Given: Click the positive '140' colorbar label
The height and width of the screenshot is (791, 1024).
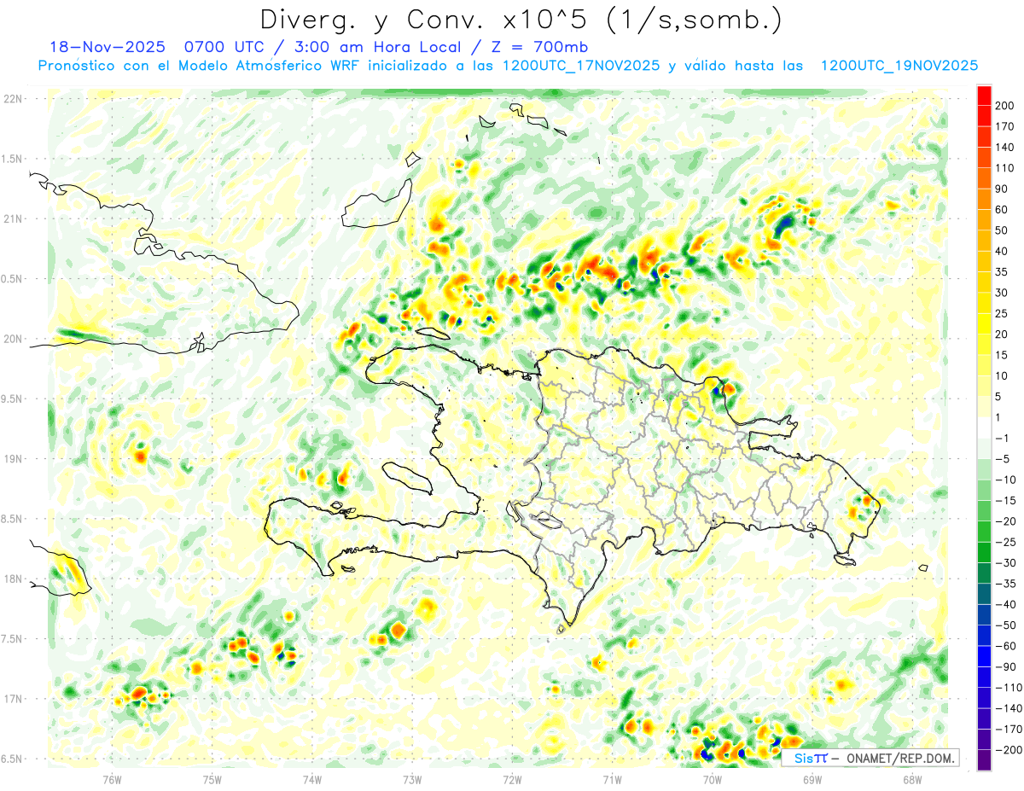Looking at the screenshot, I should (1005, 148).
